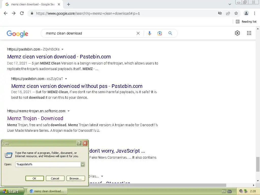Open Google settings gear
Image resolution: width=260 pixels, height=195 pixels.
point(237,33)
